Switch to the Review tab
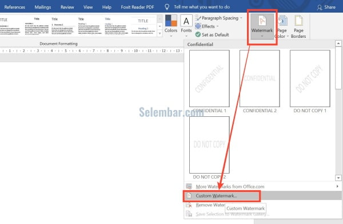The image size is (343, 224). pyautogui.click(x=67, y=7)
